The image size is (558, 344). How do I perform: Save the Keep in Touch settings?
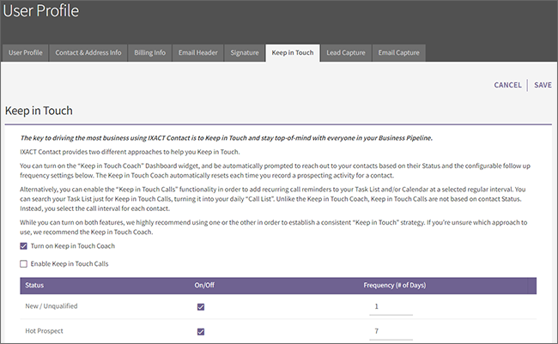(543, 85)
